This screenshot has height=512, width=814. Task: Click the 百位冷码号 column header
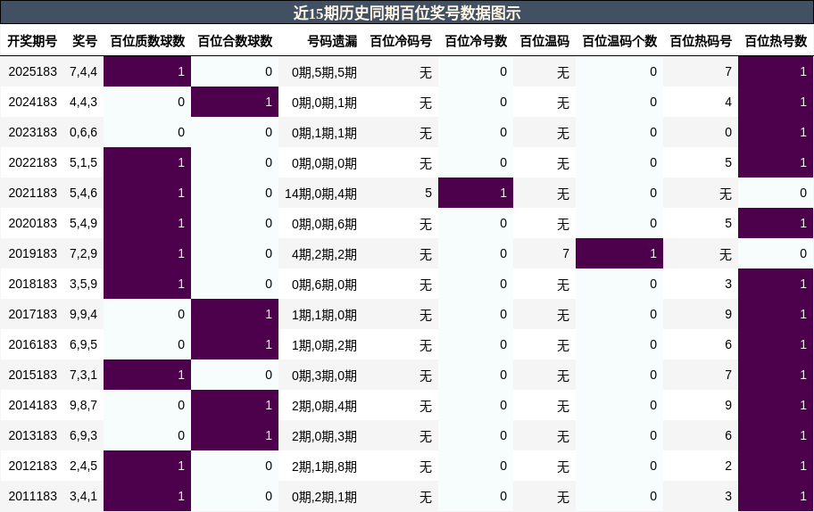401,41
